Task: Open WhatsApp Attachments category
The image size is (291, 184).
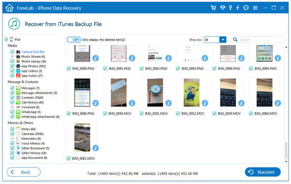Action: click(40, 117)
